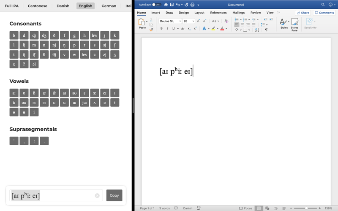The width and height of the screenshot is (338, 211).
Task: Clear all formatting with the eraser A icon
Action: coord(226,21)
